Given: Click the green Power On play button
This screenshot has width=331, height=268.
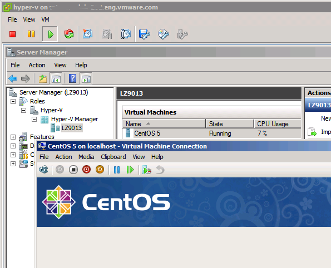Looking at the screenshot, I should [x=50, y=34].
